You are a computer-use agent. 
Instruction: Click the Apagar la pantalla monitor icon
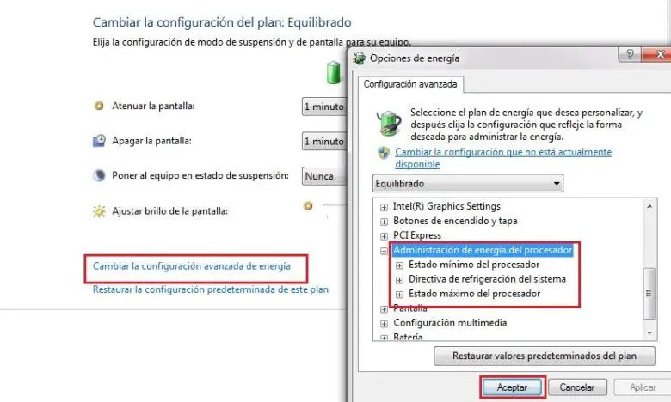[x=99, y=141]
